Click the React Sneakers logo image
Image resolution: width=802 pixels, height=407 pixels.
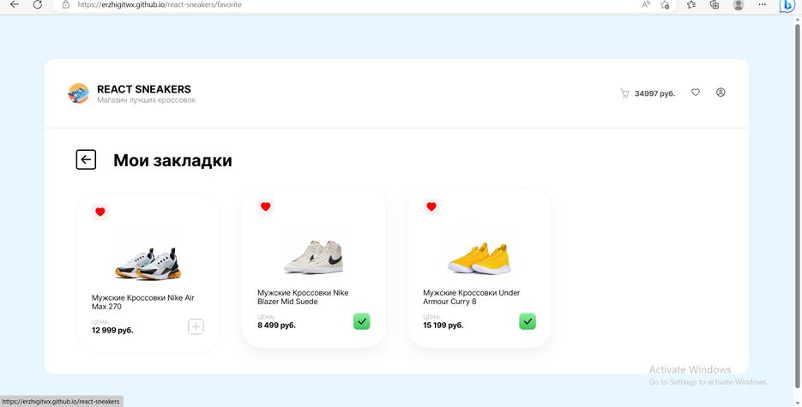(x=78, y=93)
